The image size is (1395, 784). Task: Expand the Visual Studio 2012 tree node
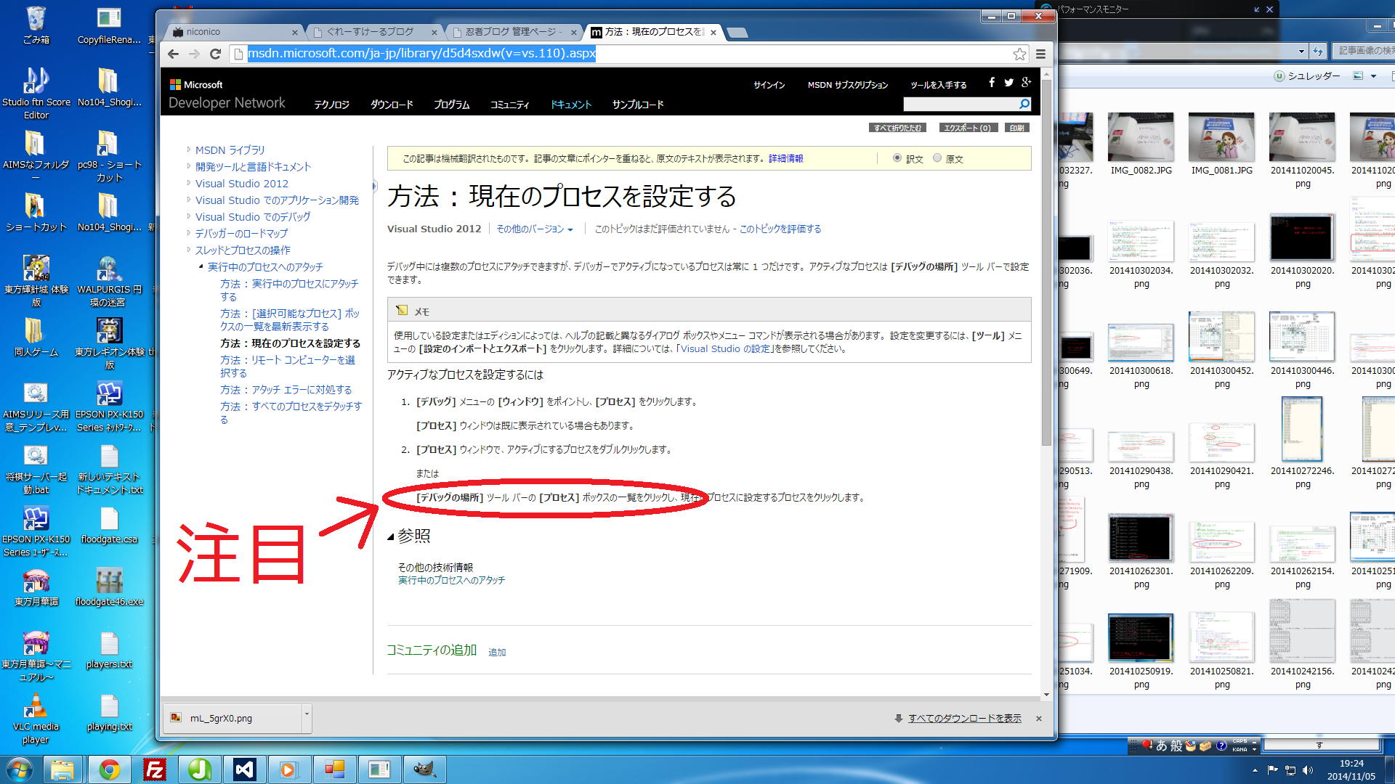[189, 184]
